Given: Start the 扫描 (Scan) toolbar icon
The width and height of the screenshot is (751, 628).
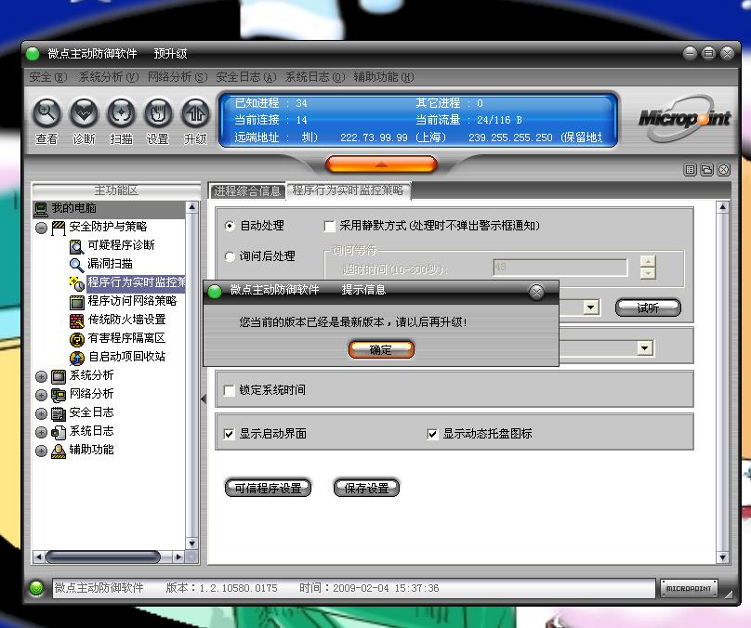Looking at the screenshot, I should coord(121,113).
